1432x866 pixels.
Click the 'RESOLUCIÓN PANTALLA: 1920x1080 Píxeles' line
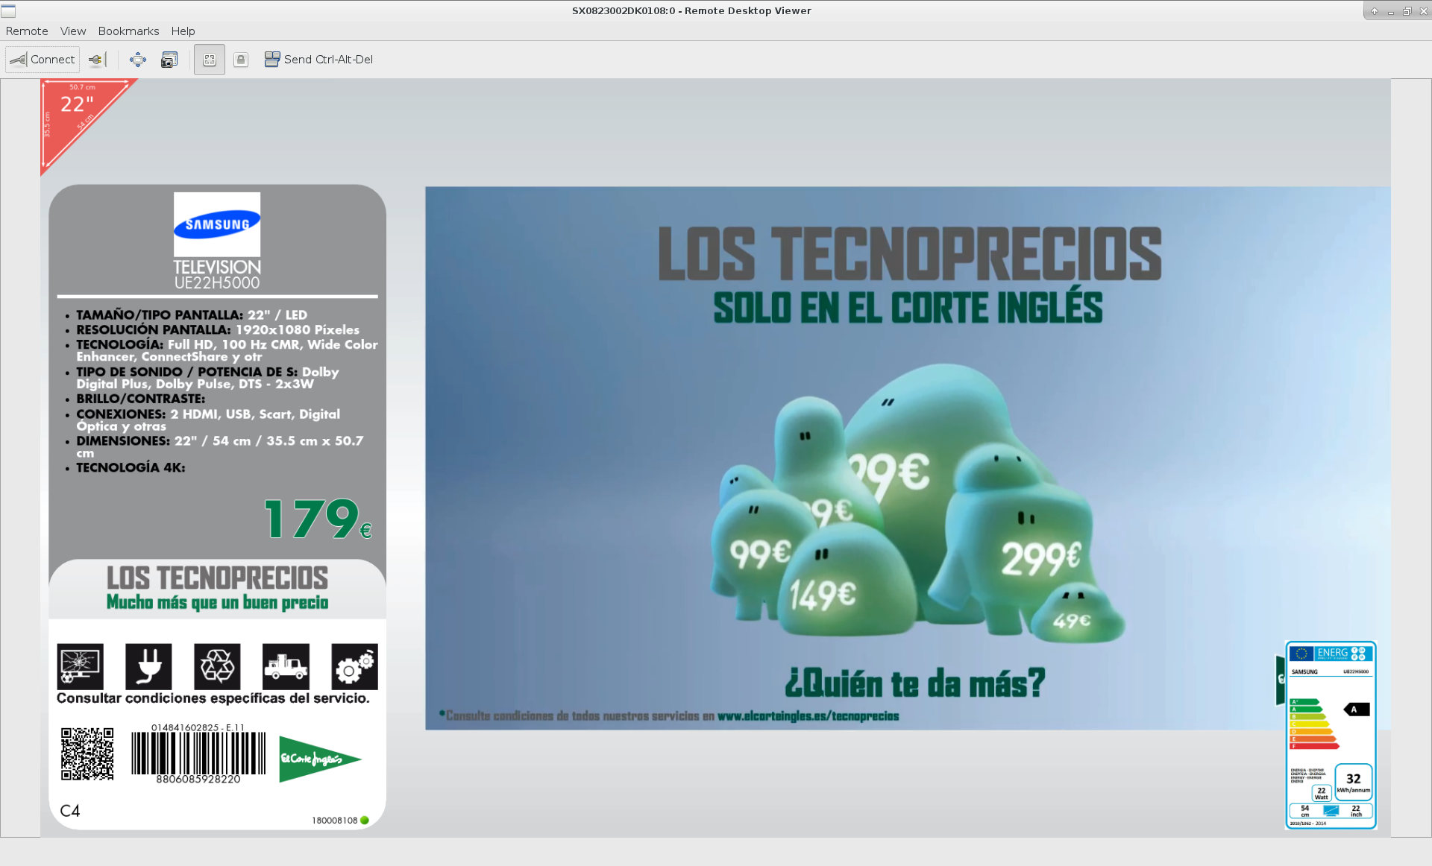point(218,329)
